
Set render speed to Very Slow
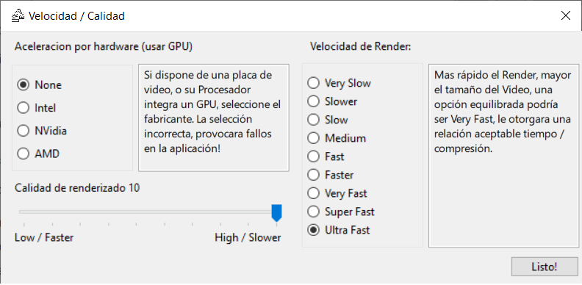339,83
